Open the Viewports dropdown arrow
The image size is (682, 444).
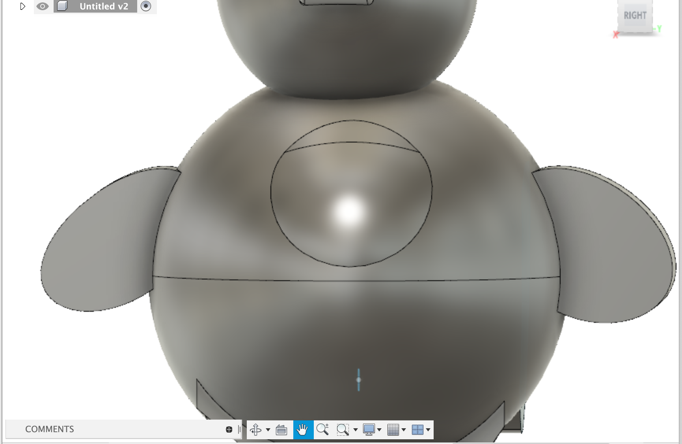(428, 430)
